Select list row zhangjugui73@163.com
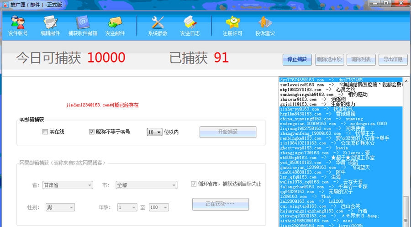This screenshot has width=411, height=227. tap(341, 153)
